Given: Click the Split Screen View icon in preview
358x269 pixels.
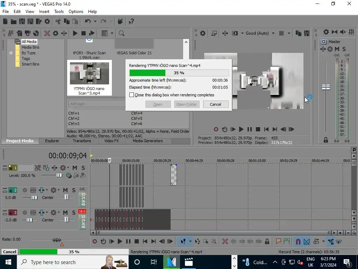Looking at the screenshot, I should tap(235, 33).
